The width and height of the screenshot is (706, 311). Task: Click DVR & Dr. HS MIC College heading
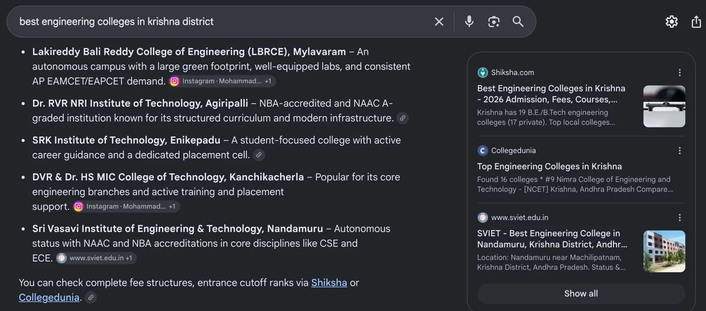pyautogui.click(x=168, y=177)
